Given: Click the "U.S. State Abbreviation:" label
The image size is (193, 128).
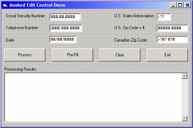Looking at the screenshot, I should 134,16.
